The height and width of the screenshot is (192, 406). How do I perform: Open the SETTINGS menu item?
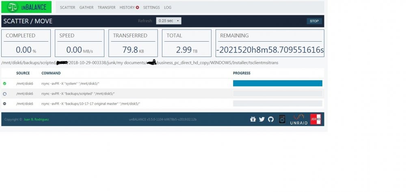tap(151, 7)
